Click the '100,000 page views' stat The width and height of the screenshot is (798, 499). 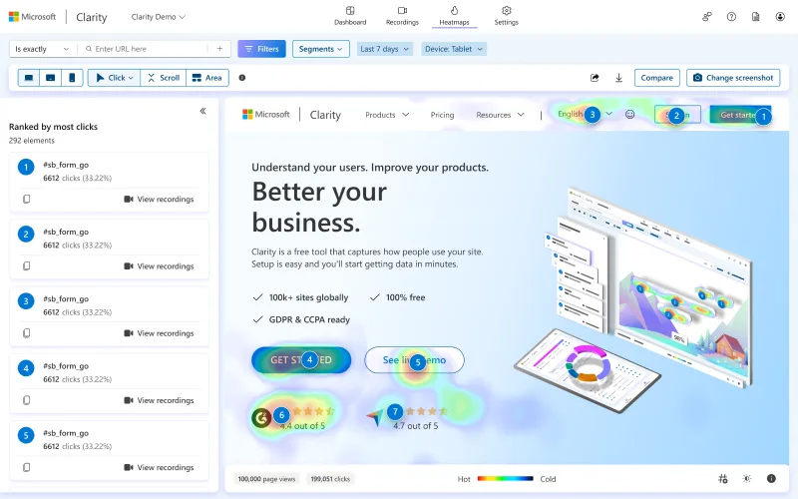tap(266, 479)
